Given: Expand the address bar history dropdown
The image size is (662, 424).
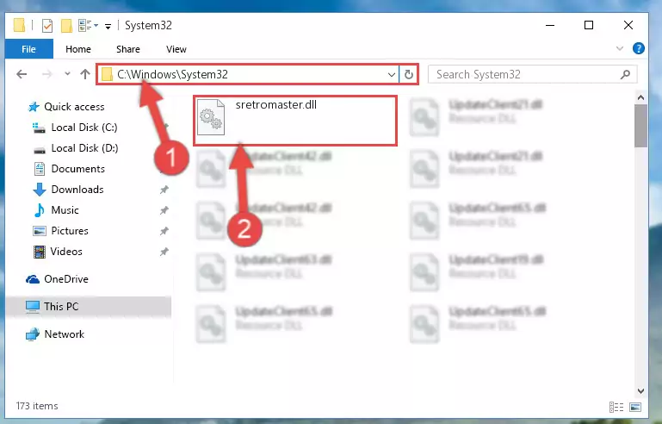Looking at the screenshot, I should (392, 75).
